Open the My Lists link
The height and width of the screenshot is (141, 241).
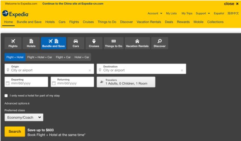click(x=171, y=14)
